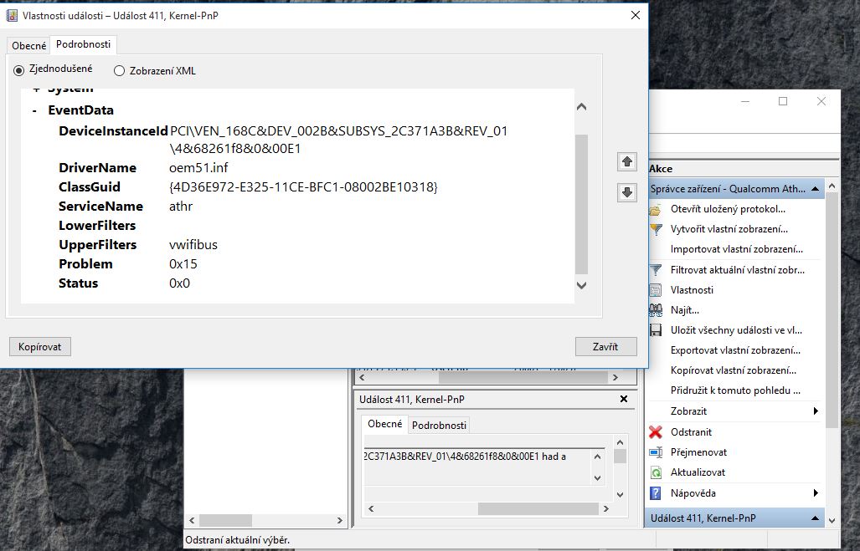Click the Vlastnosti action link
860x551 pixels.
(692, 290)
